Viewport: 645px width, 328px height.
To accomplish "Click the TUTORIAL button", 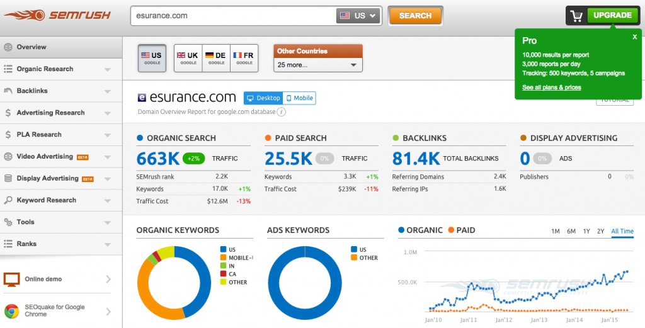I will point(615,101).
